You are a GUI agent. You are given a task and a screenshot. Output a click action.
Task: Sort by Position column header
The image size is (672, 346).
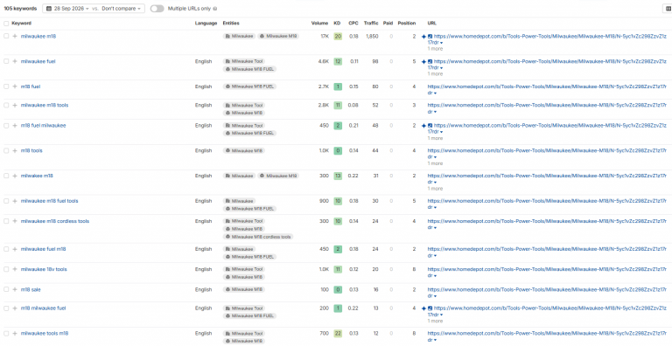click(x=406, y=23)
